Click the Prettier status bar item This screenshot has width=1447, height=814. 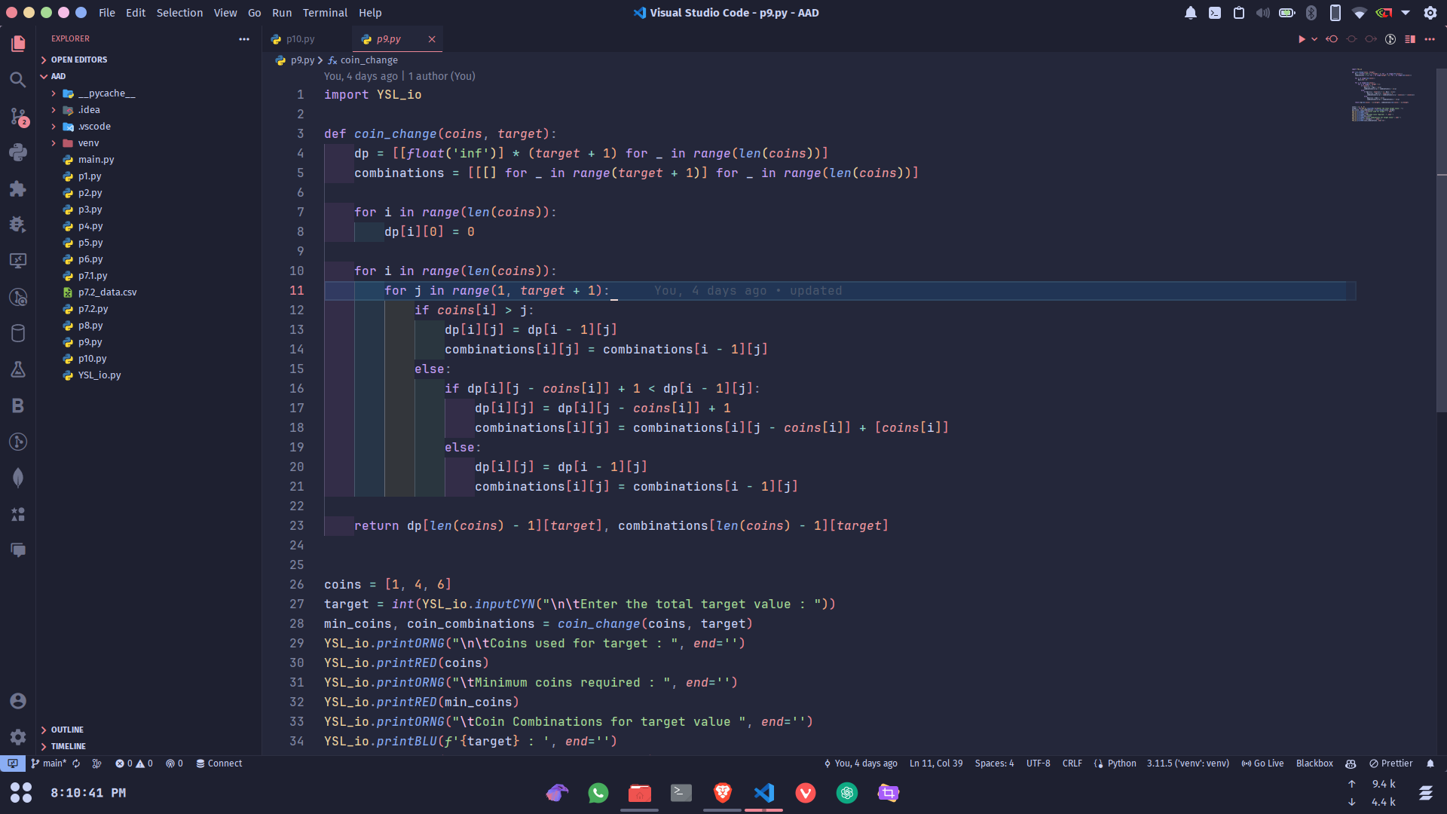1391,764
